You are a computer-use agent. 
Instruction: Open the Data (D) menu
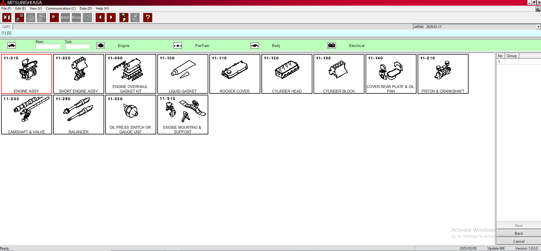click(86, 8)
